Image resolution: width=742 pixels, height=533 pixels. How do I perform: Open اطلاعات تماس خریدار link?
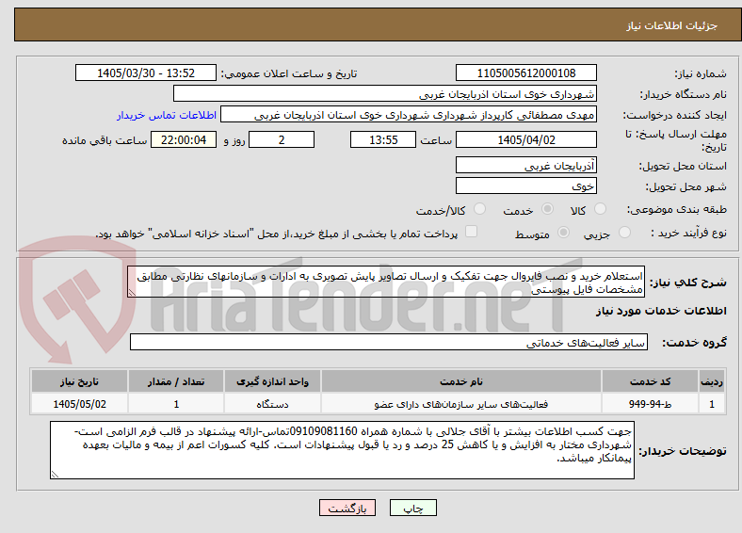(167, 115)
